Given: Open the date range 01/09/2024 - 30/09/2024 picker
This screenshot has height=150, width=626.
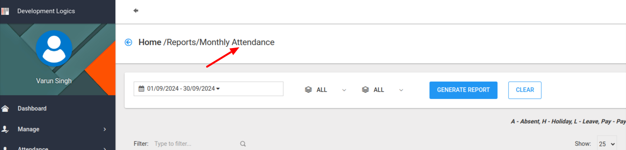Looking at the screenshot, I should coord(208,89).
